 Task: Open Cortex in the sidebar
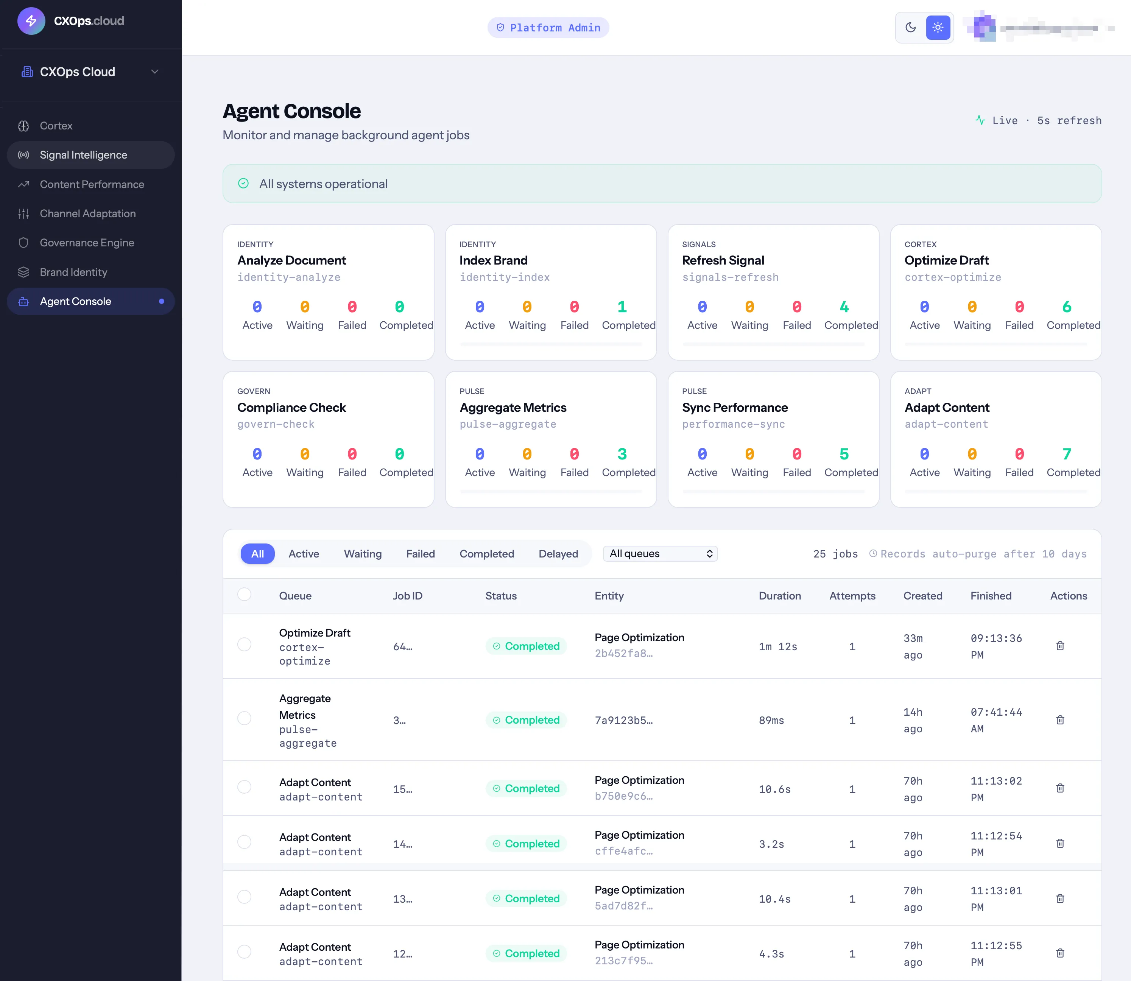(91, 126)
